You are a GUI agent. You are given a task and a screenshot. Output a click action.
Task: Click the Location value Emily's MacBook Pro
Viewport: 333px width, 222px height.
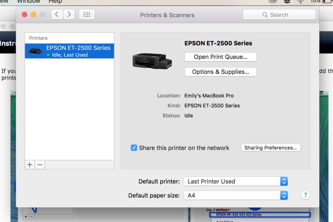(209, 96)
